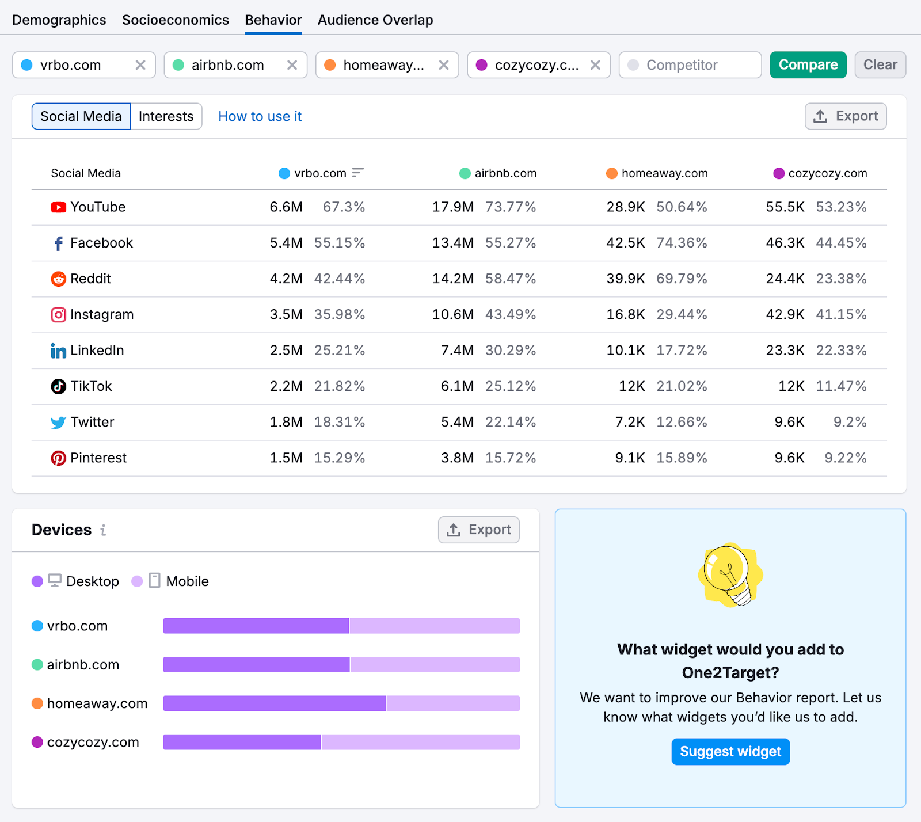Remove homeaway competitor chip

(444, 65)
